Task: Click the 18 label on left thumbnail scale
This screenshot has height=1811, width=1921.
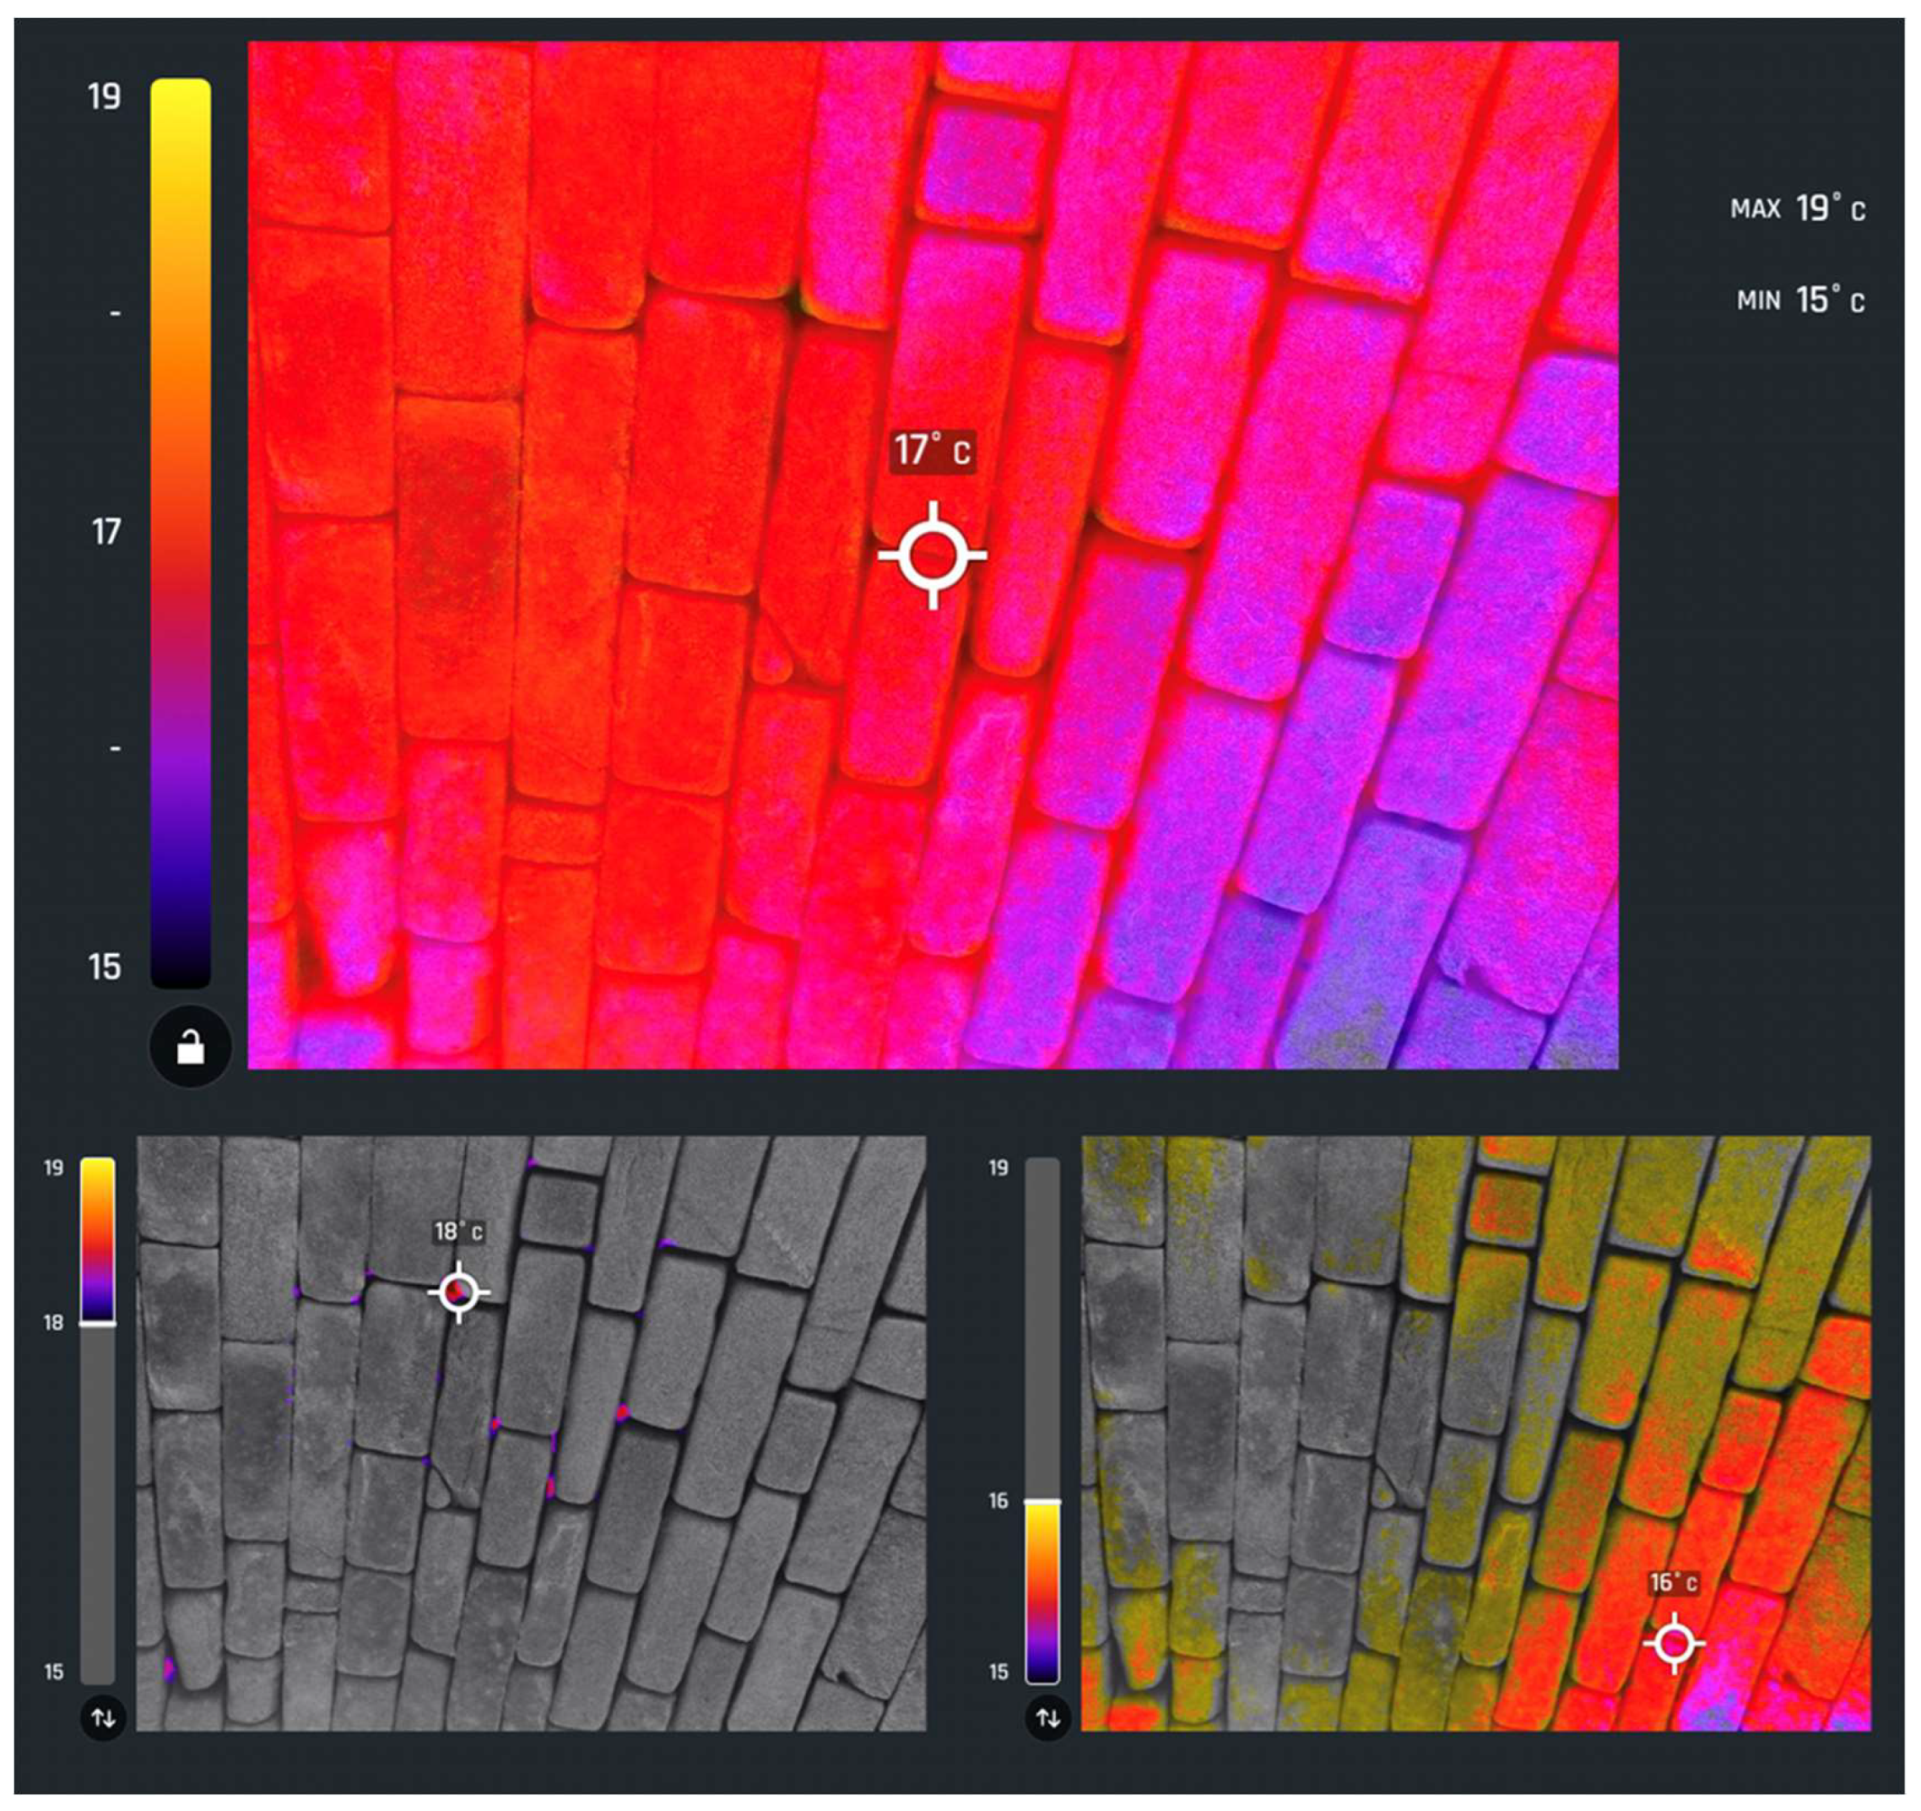Action: 53,1322
